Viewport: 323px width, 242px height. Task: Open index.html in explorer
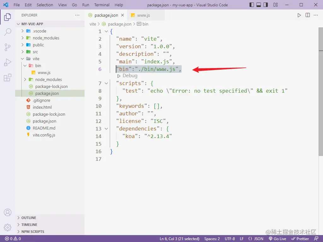[x=50, y=107]
